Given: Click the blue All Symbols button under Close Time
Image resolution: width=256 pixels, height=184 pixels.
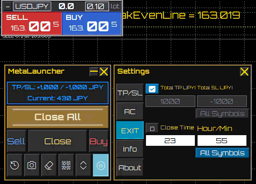Looking at the screenshot, I should tap(222, 153).
